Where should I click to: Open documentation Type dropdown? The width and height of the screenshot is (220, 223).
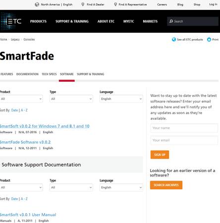coord(71,187)
